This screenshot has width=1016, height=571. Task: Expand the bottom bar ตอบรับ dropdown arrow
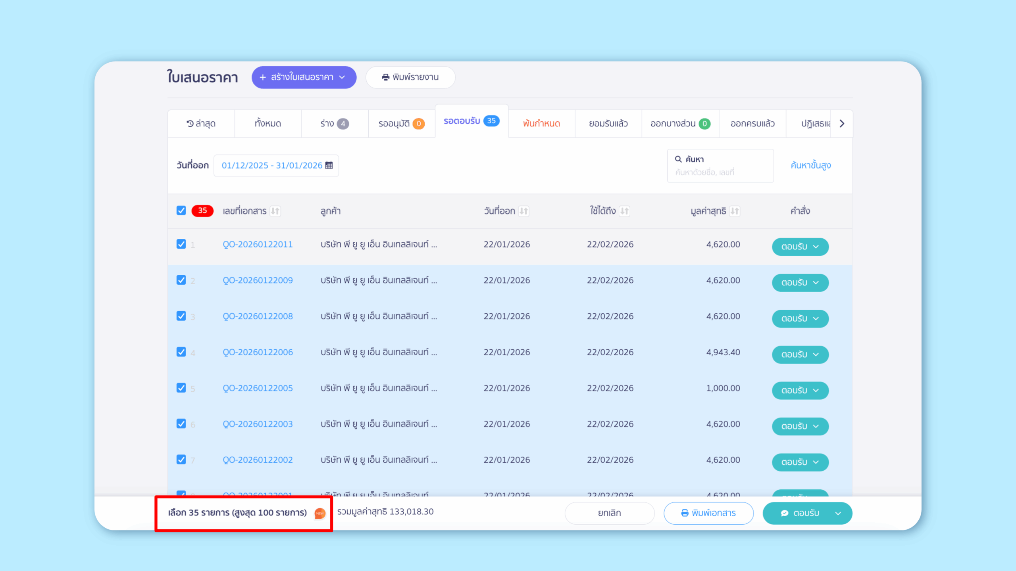click(838, 513)
